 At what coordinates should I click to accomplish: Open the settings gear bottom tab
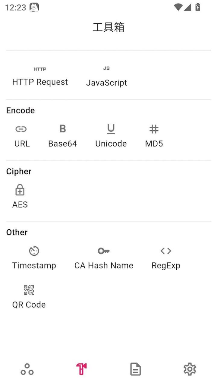coord(190,369)
